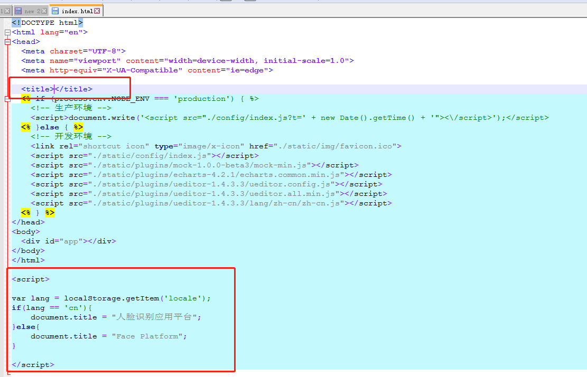Viewport: 587px width, 377px height.
Task: Click the save-state disk icon on index.html tab
Action: (55, 11)
